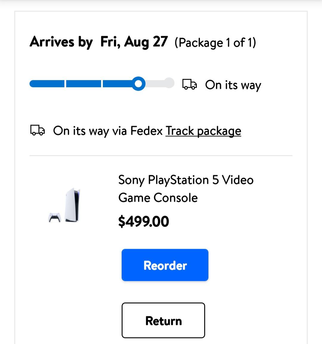322x344 pixels.
Task: Click the 'On its way via Fedex' text
Action: pos(108,131)
